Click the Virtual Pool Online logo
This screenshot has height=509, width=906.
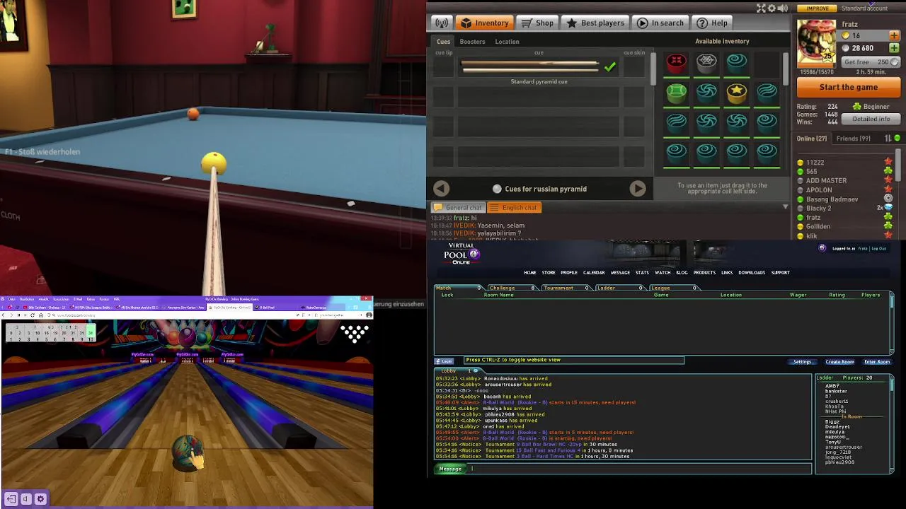(x=461, y=254)
